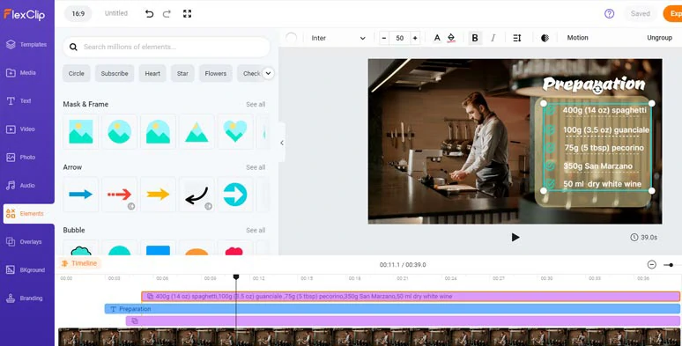Image resolution: width=682 pixels, height=346 pixels.
Task: Collapse the elements side panel
Action: 282,143
